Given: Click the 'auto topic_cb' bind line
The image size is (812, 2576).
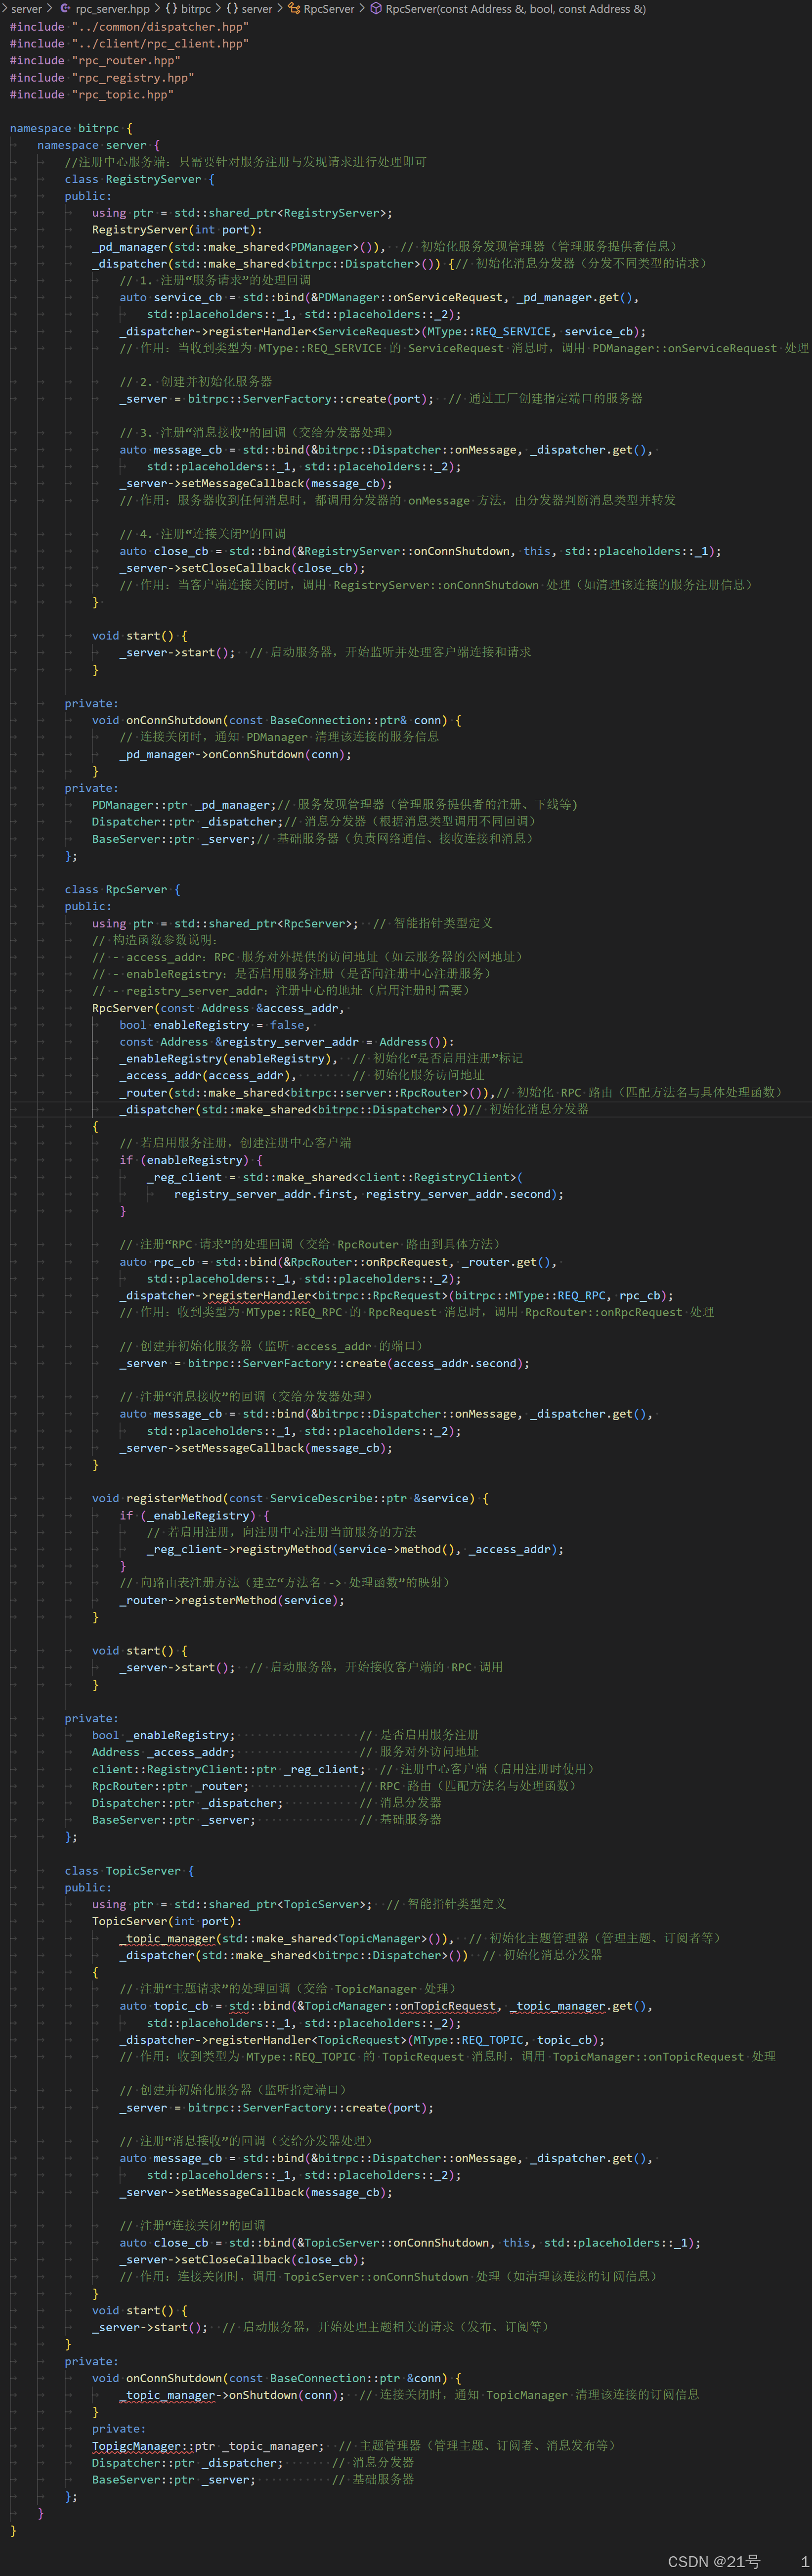Looking at the screenshot, I should [385, 2007].
